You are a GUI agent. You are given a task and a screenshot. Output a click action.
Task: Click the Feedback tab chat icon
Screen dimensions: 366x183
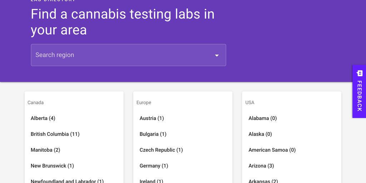(360, 73)
